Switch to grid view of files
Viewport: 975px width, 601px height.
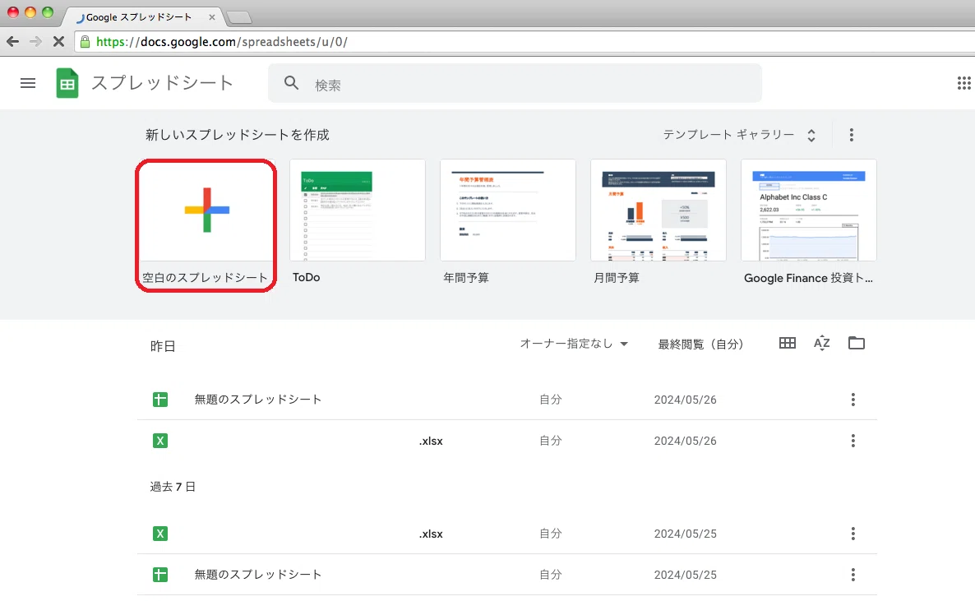pos(788,343)
